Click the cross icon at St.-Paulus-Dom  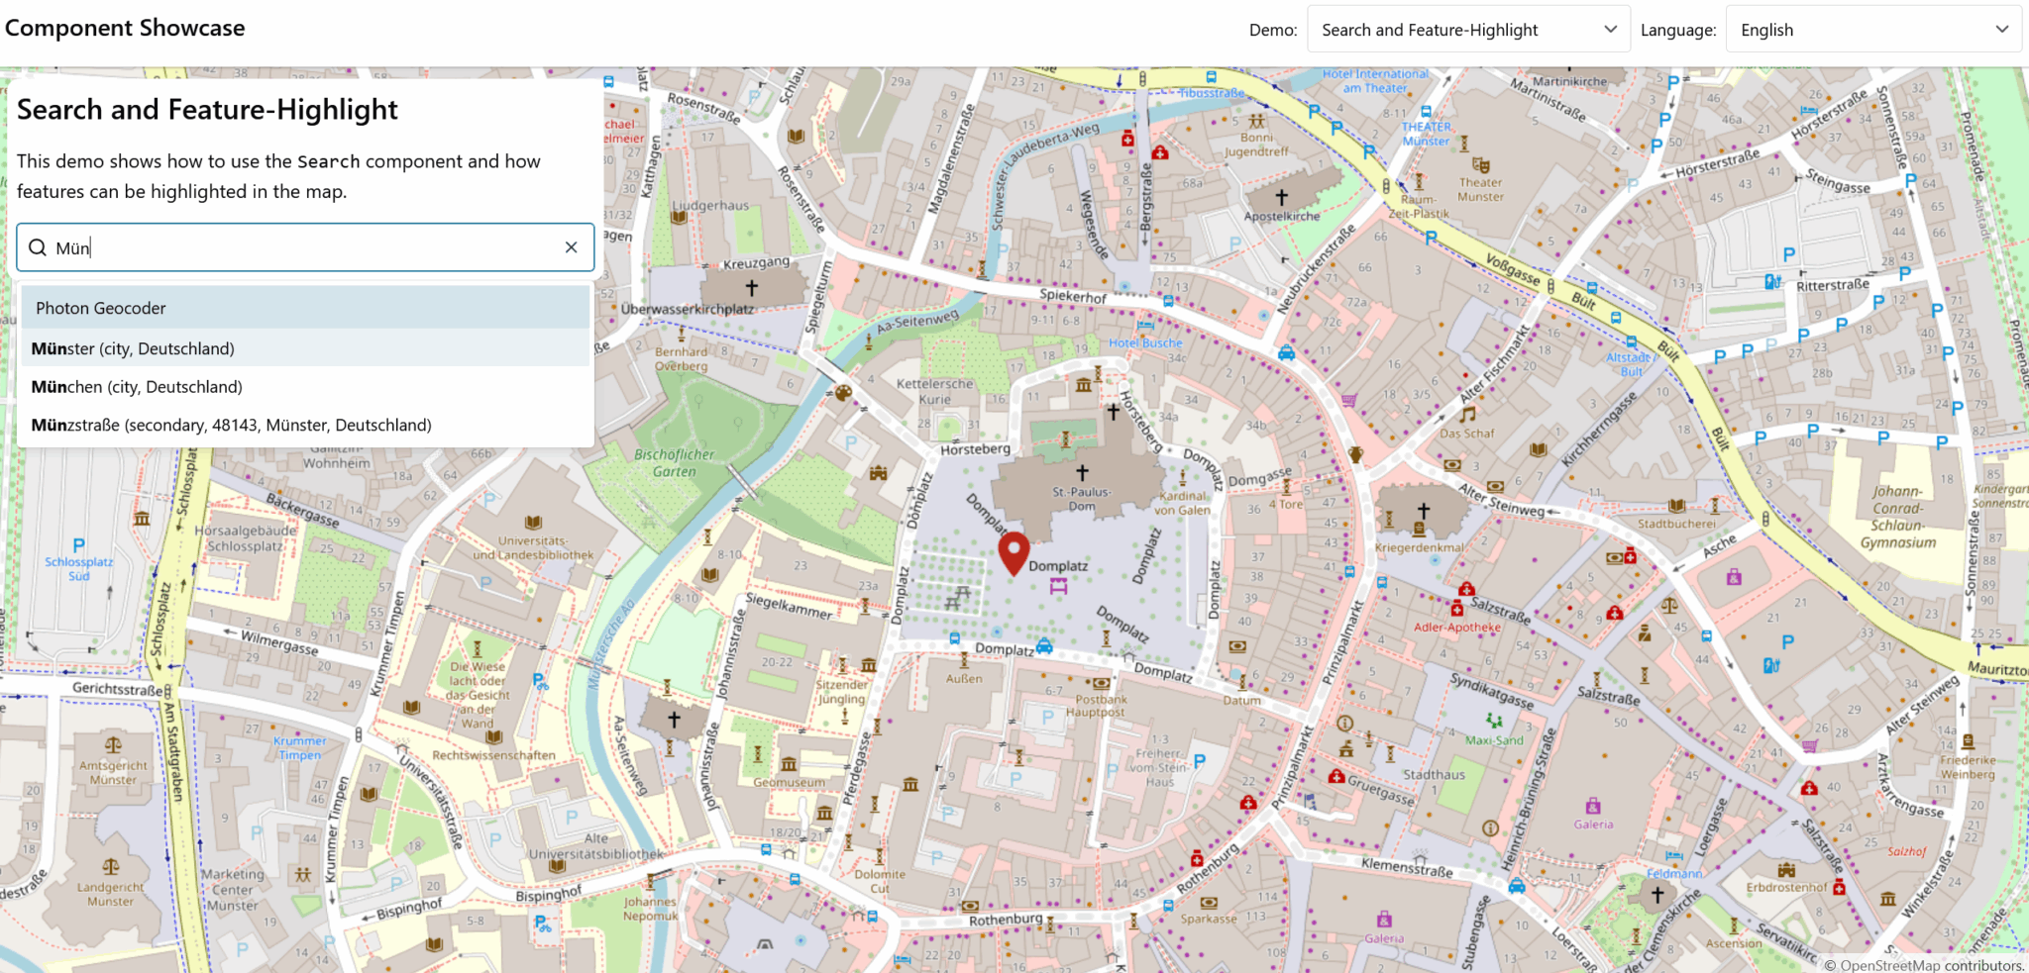[x=1082, y=473]
